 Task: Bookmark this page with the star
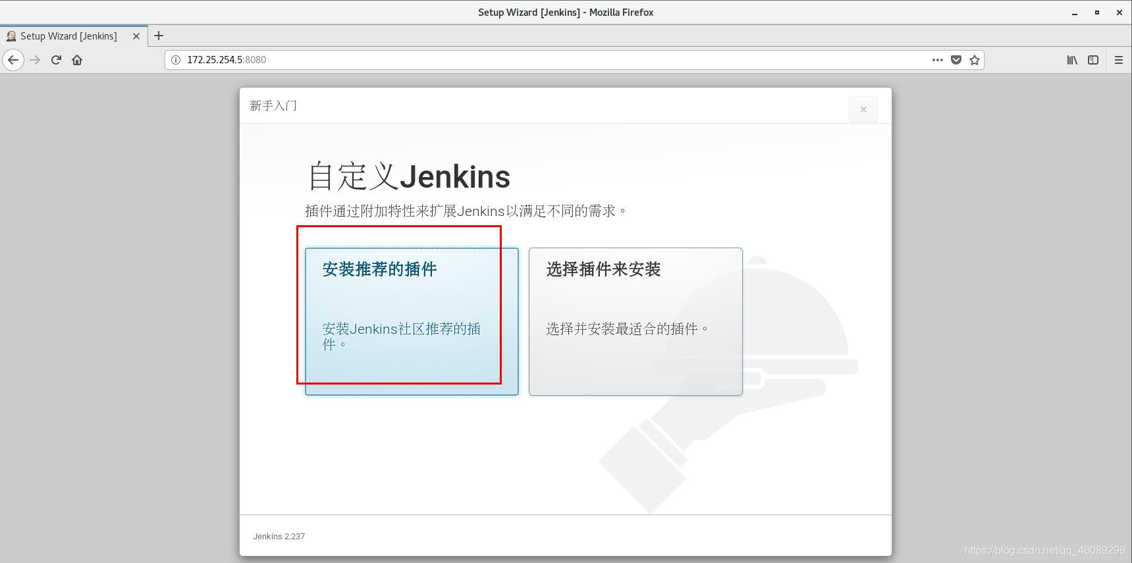tap(975, 60)
